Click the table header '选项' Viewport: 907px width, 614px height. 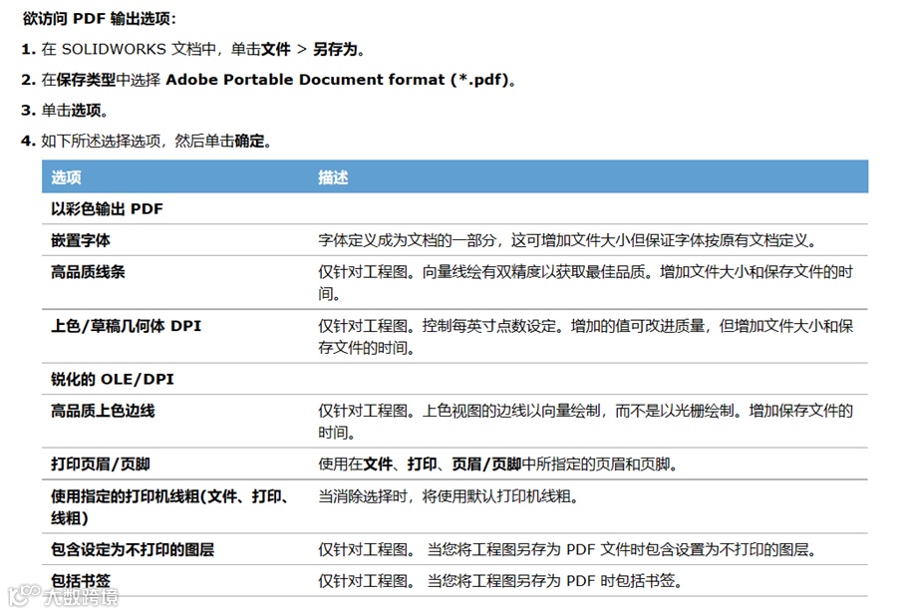[x=66, y=177]
